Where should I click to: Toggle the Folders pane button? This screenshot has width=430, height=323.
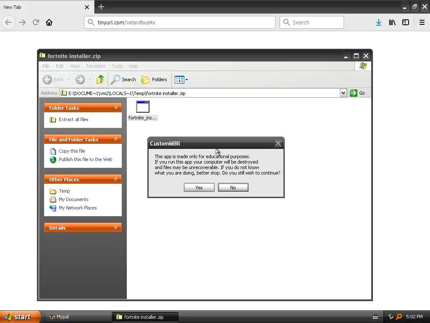pos(154,79)
